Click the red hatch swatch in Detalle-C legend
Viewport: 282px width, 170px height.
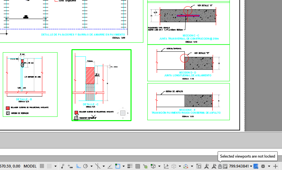point(76,112)
